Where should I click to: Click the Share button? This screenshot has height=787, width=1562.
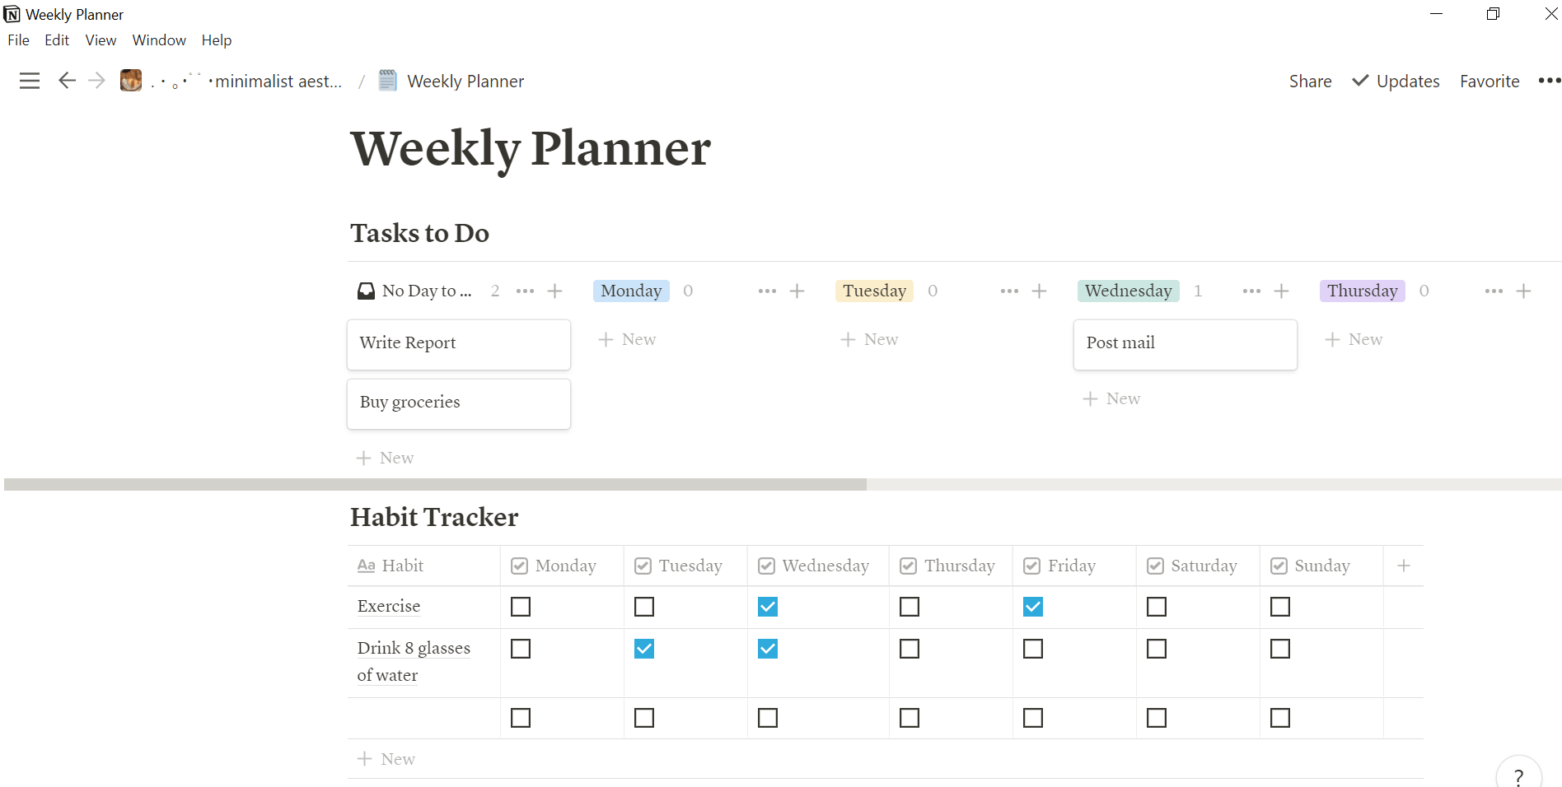tap(1309, 80)
